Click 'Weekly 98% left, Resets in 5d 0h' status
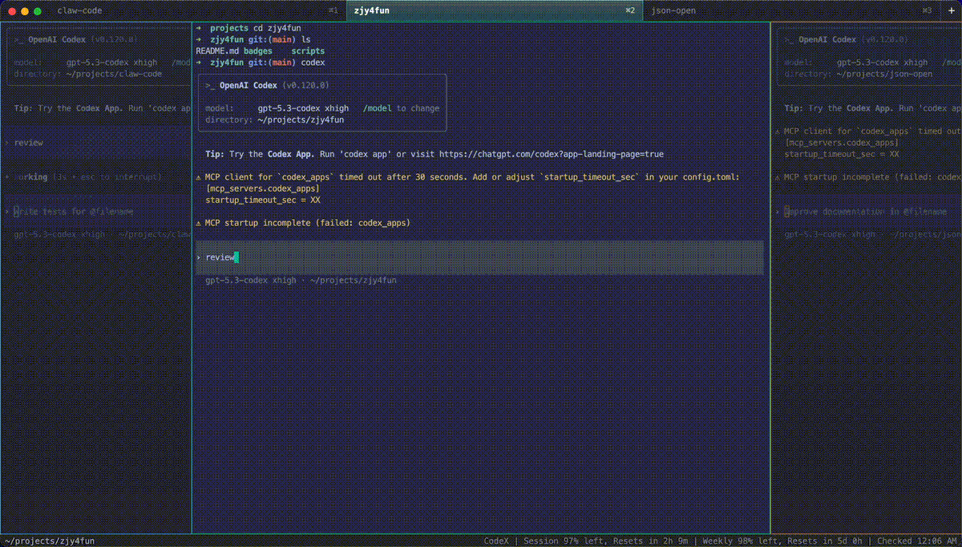 point(782,541)
